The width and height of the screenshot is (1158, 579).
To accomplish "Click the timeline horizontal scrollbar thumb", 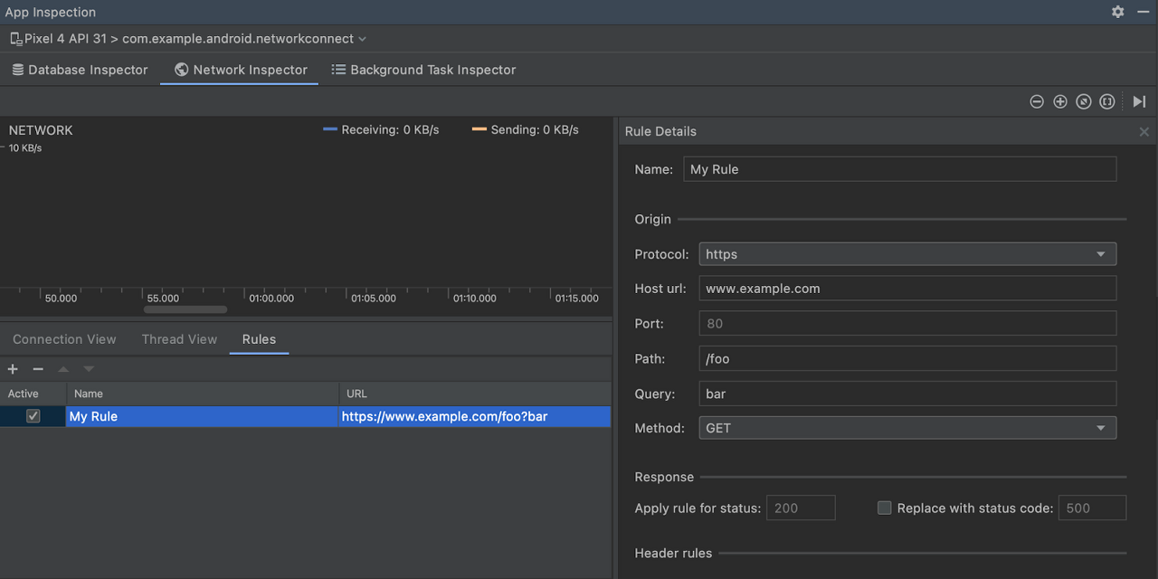I will click(x=185, y=309).
